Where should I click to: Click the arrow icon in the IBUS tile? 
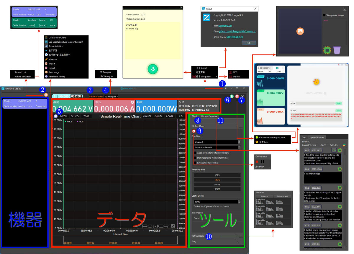pos(132,102)
